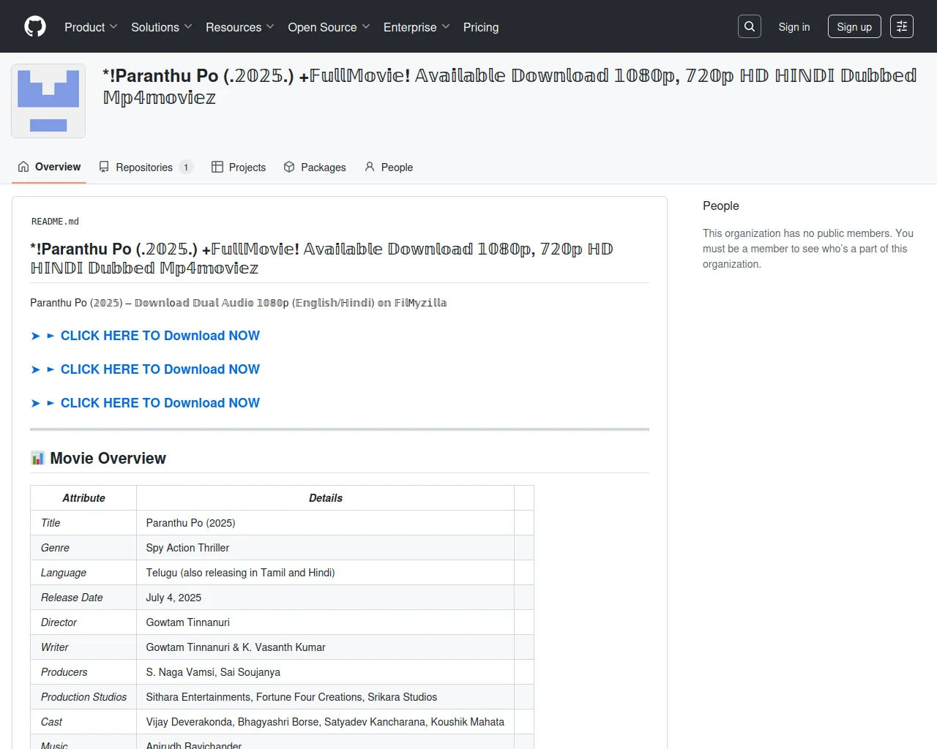
Task: Click the Sithara Entertainments studios cell
Action: (326, 697)
